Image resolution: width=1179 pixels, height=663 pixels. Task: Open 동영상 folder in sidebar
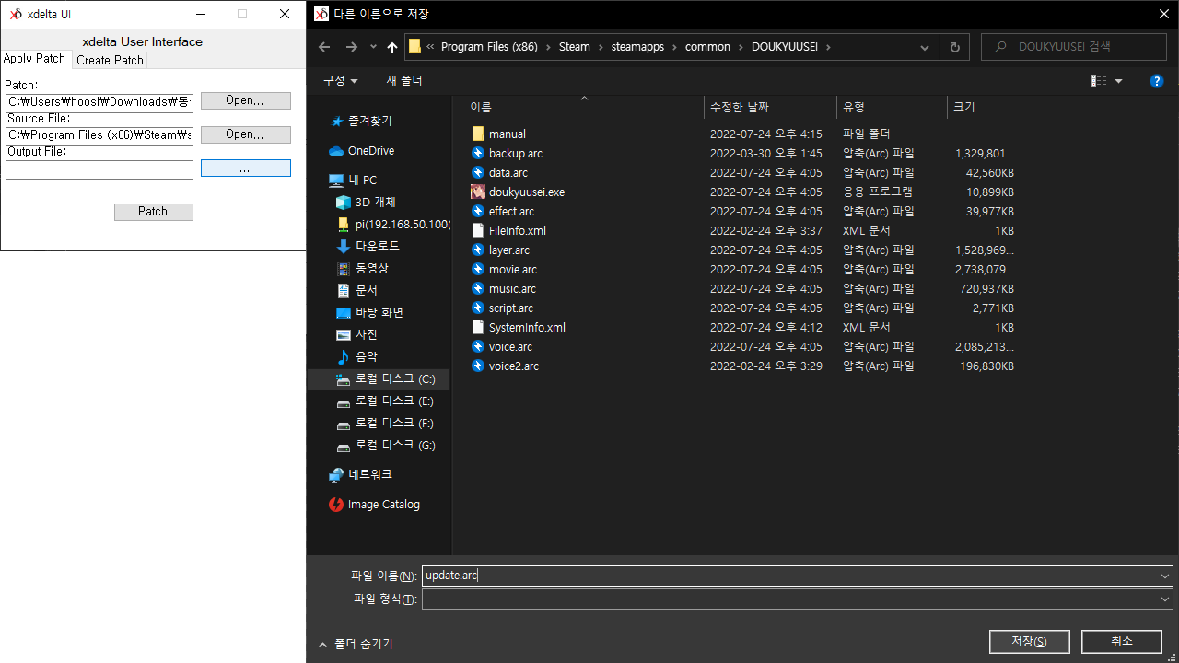362,269
